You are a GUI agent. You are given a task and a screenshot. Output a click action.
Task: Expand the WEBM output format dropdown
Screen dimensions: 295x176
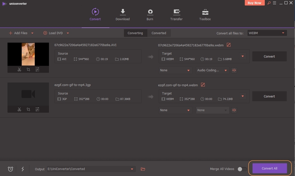tap(267, 33)
